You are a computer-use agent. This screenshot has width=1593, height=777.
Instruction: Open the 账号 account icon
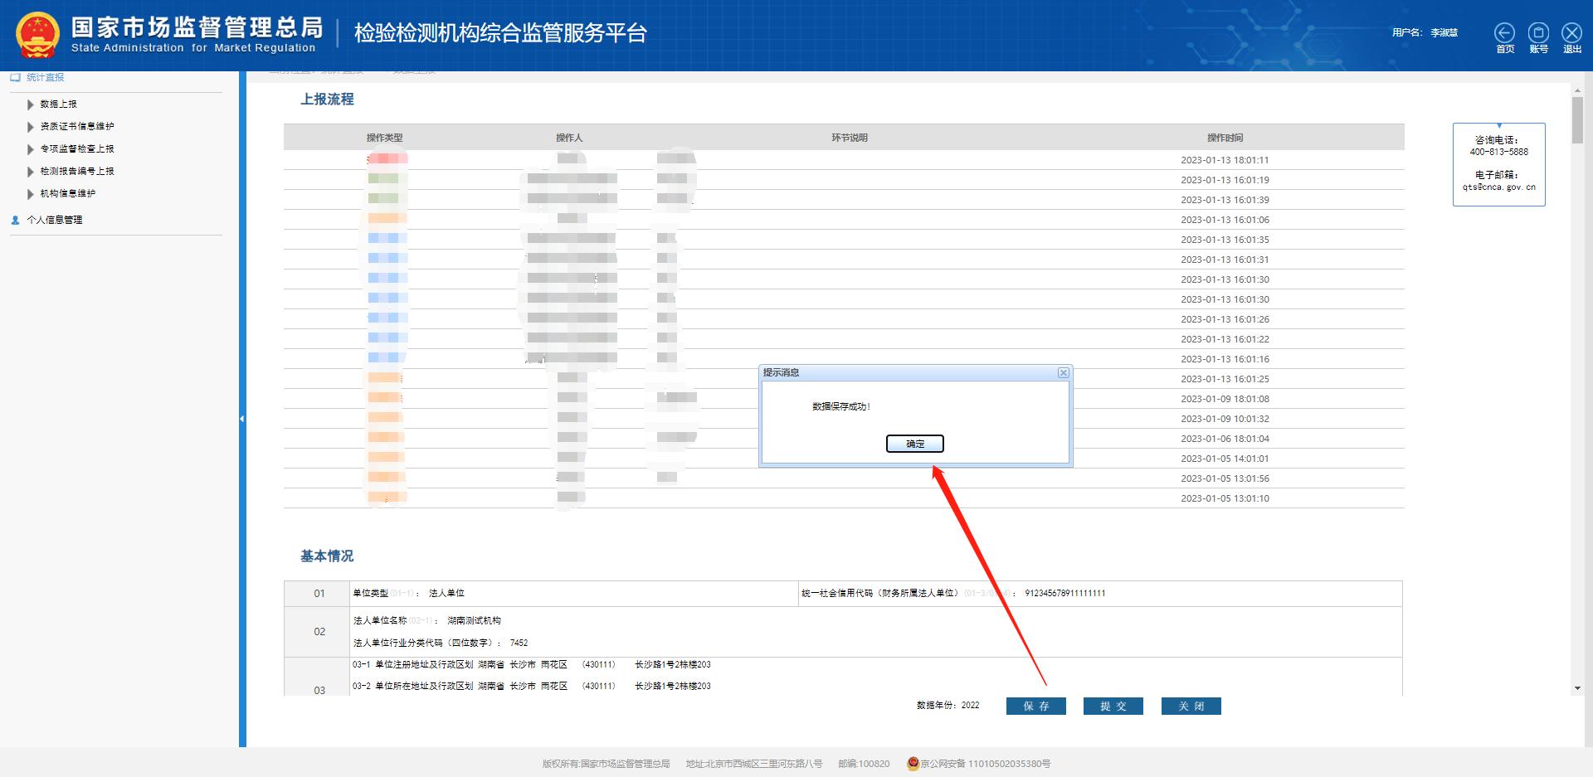click(1538, 32)
